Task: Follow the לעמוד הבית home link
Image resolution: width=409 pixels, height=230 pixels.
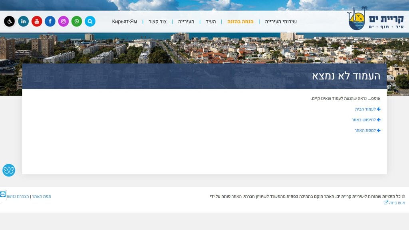Action: (365, 109)
